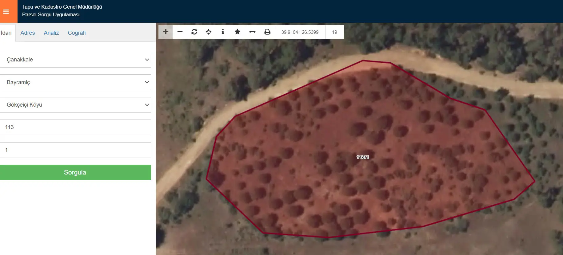Activate the locate crosshair tool
Screen dimensions: 563x255
pyautogui.click(x=209, y=32)
